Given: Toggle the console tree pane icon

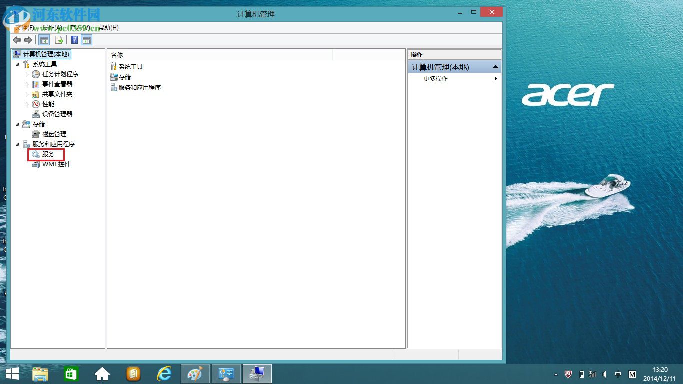Looking at the screenshot, I should tap(44, 40).
